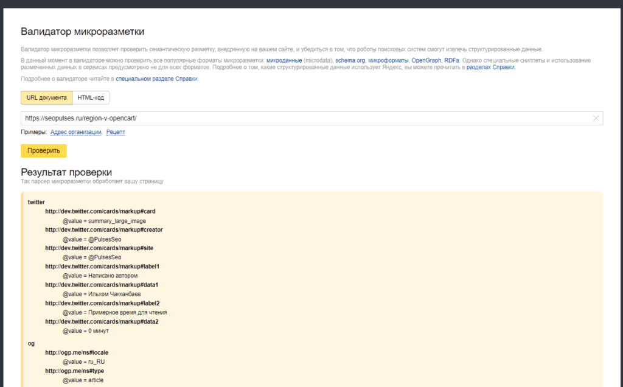623x387 pixels.
Task: Select the ogp.me/ns#locale property line
Action: coord(77,352)
